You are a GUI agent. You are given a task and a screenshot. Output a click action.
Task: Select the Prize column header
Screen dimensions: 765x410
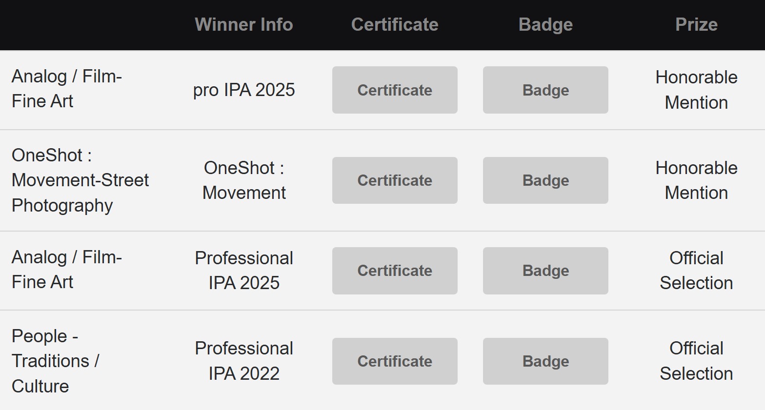(696, 24)
